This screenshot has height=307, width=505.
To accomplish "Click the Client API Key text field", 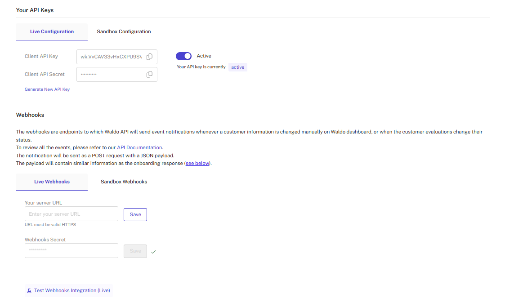I will point(110,57).
